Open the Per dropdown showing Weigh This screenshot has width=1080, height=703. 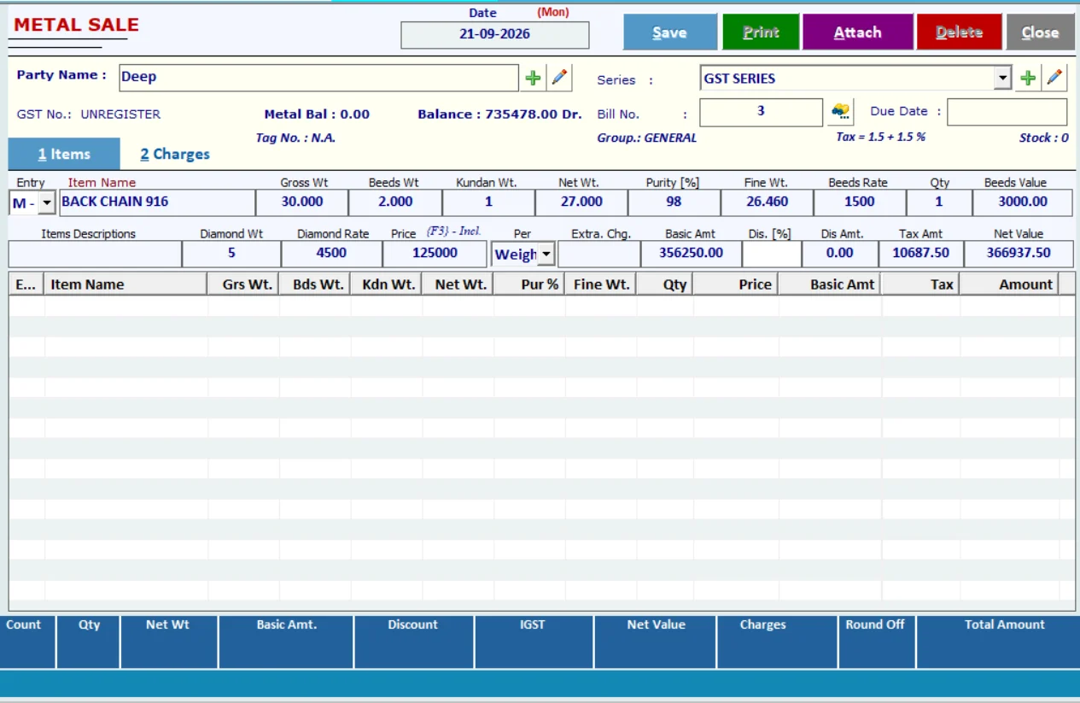[x=546, y=254]
